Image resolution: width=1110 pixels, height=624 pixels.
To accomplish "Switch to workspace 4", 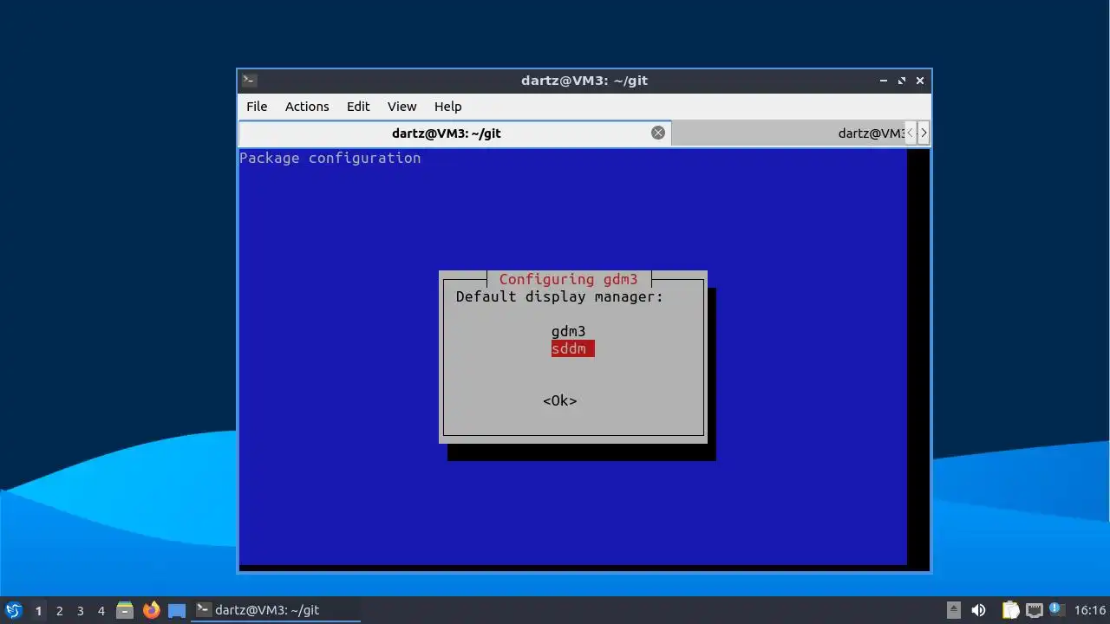I will click(101, 610).
